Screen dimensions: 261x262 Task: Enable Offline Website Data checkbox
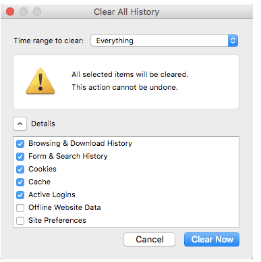pos(20,208)
